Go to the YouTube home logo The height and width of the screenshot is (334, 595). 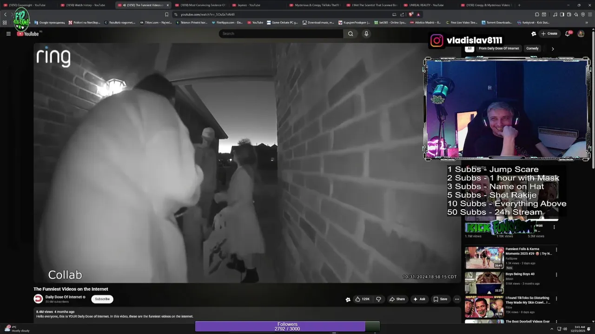pyautogui.click(x=28, y=33)
